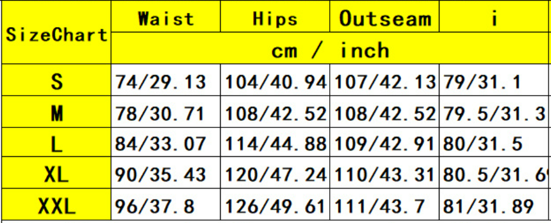
Task: Select the Waist column header
Action: click(166, 17)
